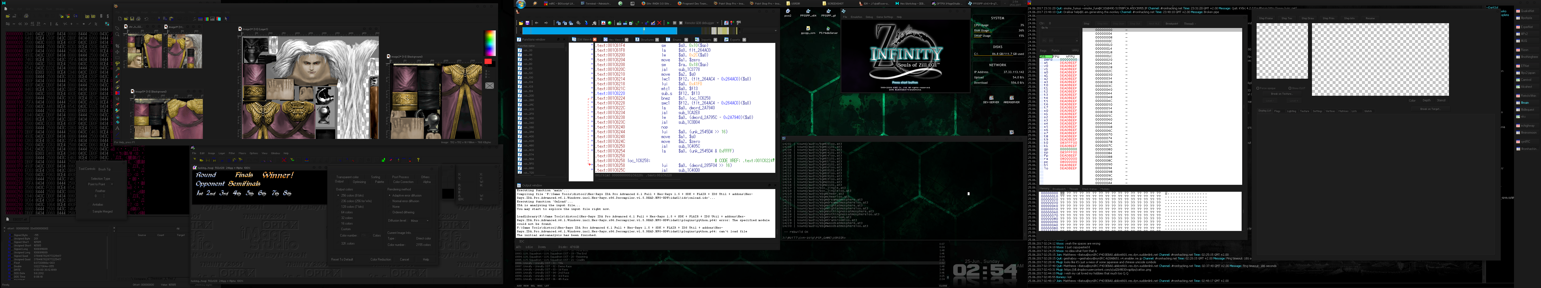1541x288 pixels.
Task: Select #ps2-japan channel in mIRC list
Action: point(1528,73)
